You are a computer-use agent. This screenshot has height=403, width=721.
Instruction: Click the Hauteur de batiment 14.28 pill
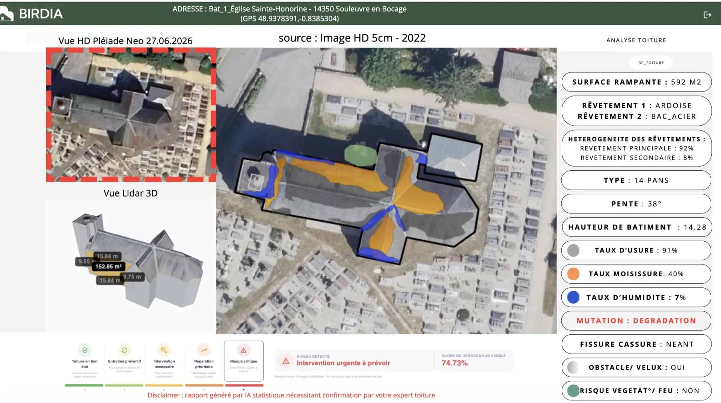pyautogui.click(x=637, y=227)
